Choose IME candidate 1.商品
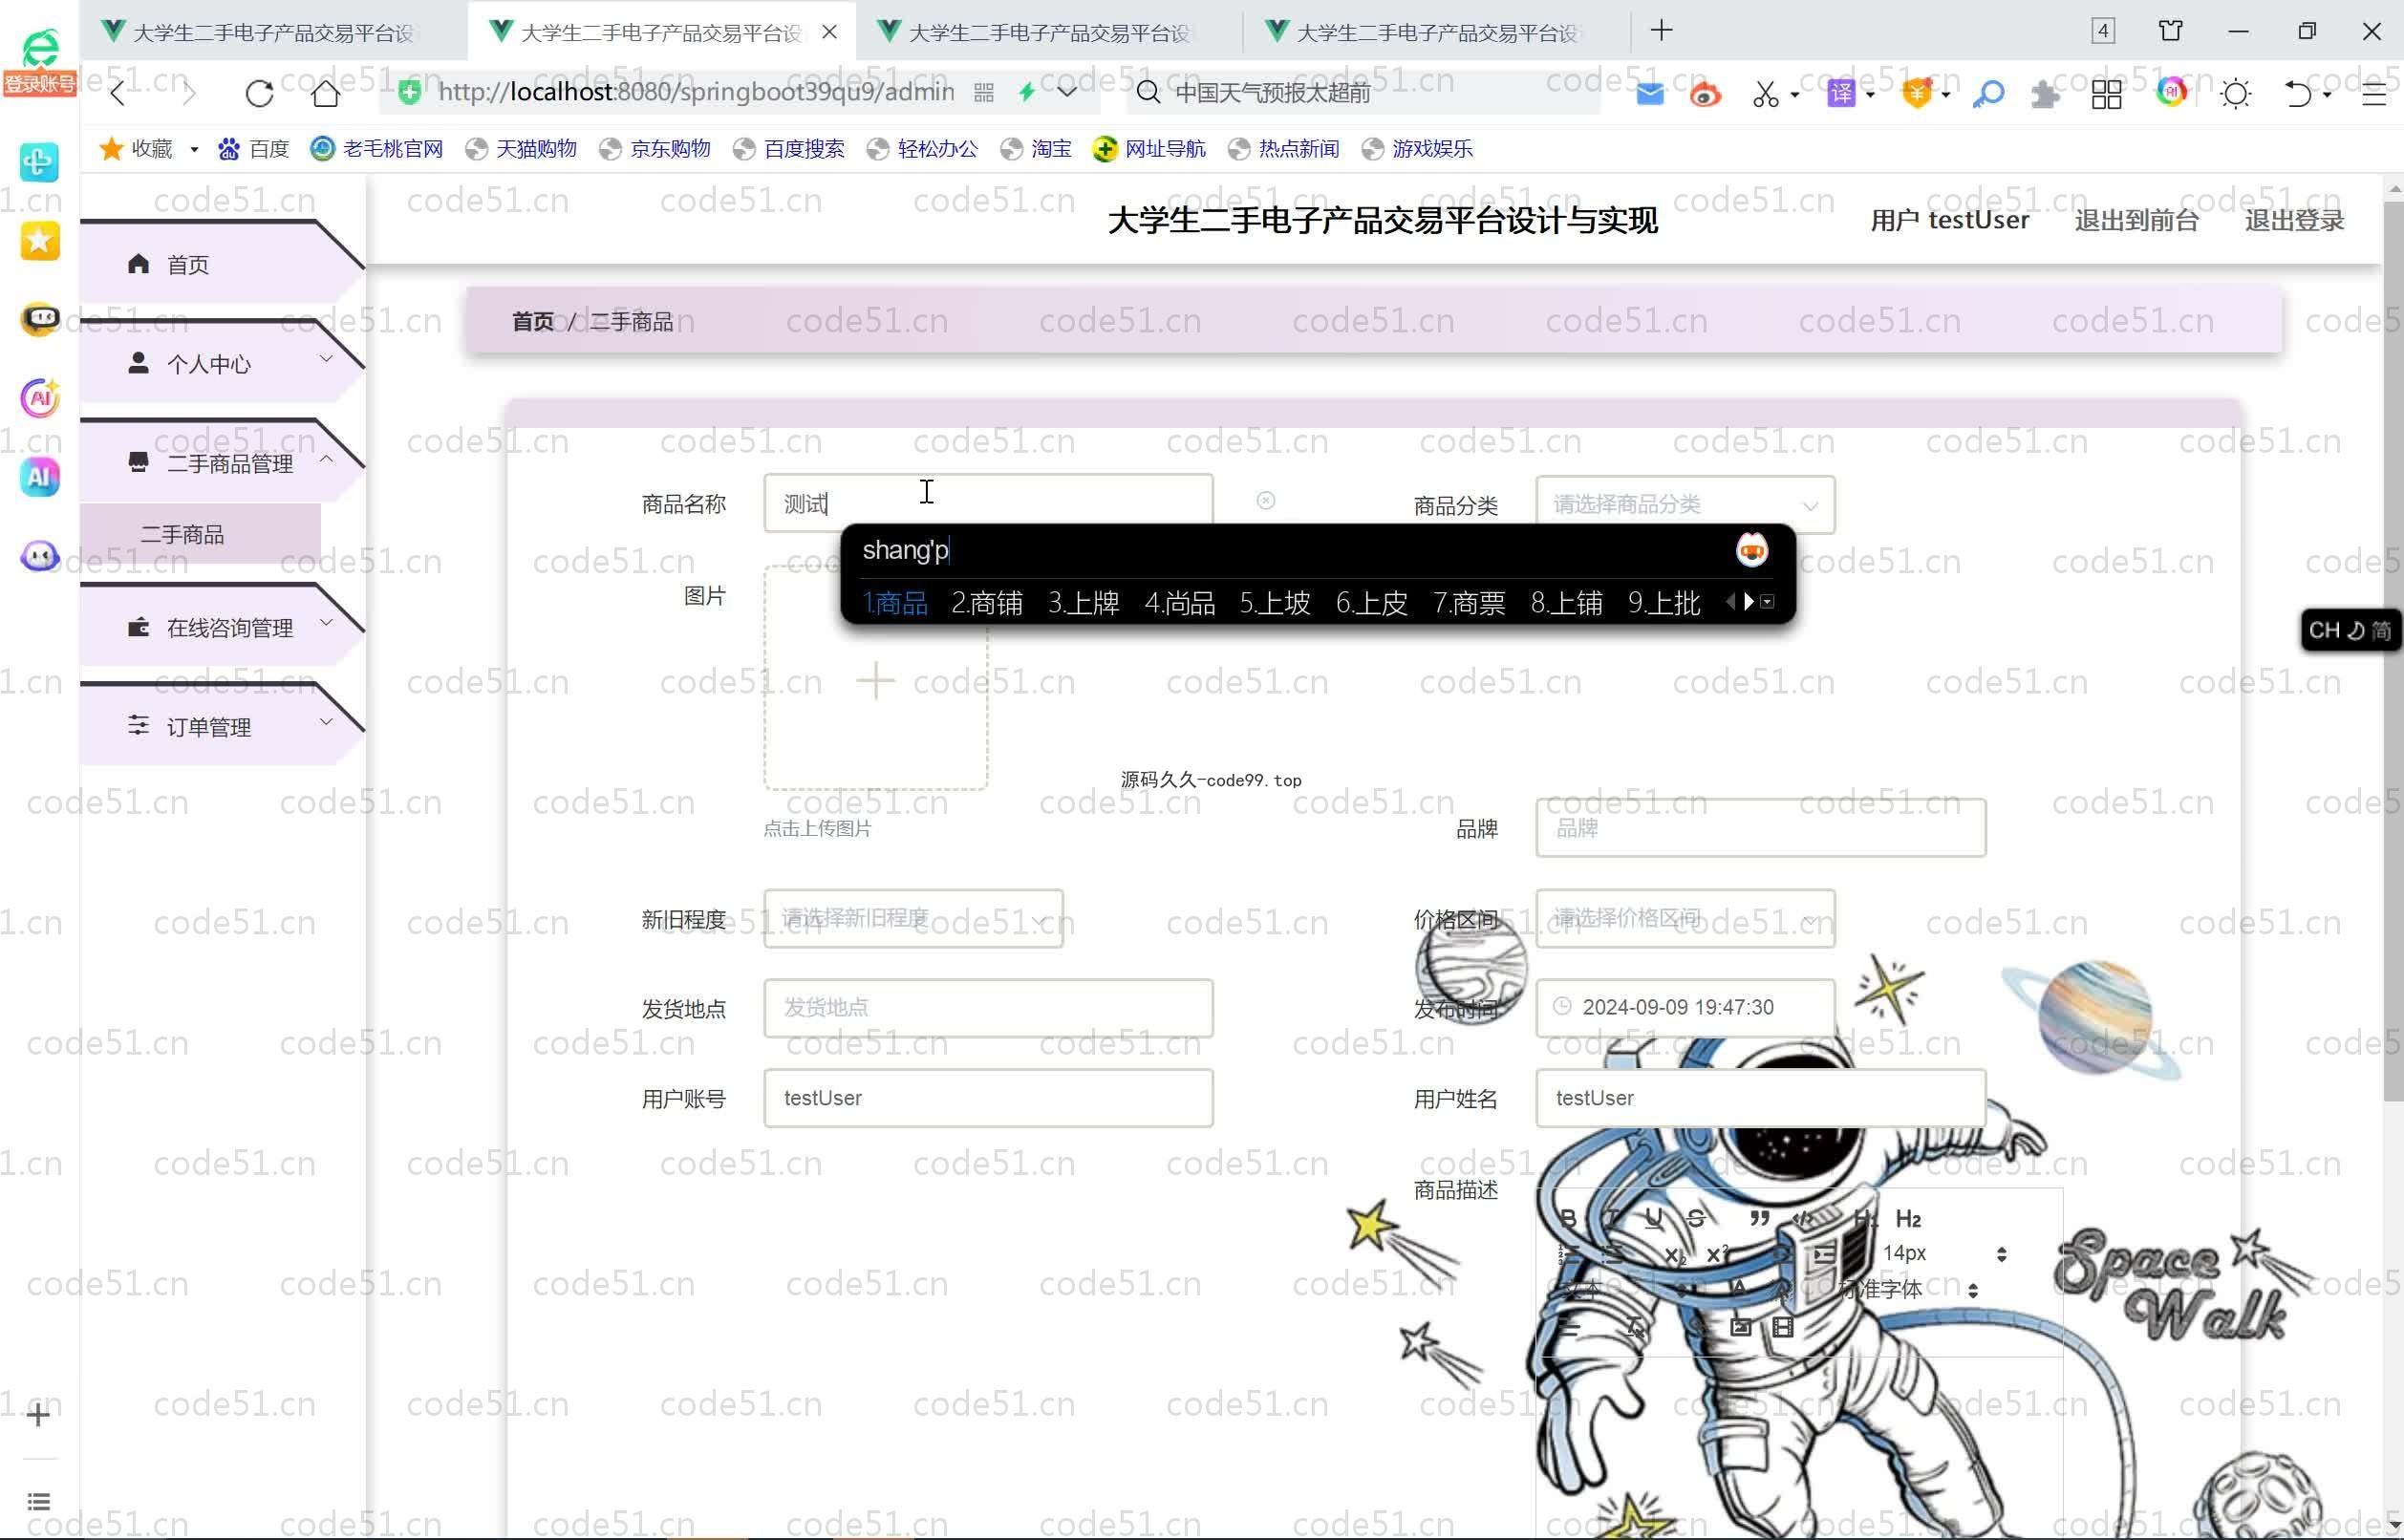Screen dimensions: 2404x1540 coord(895,602)
